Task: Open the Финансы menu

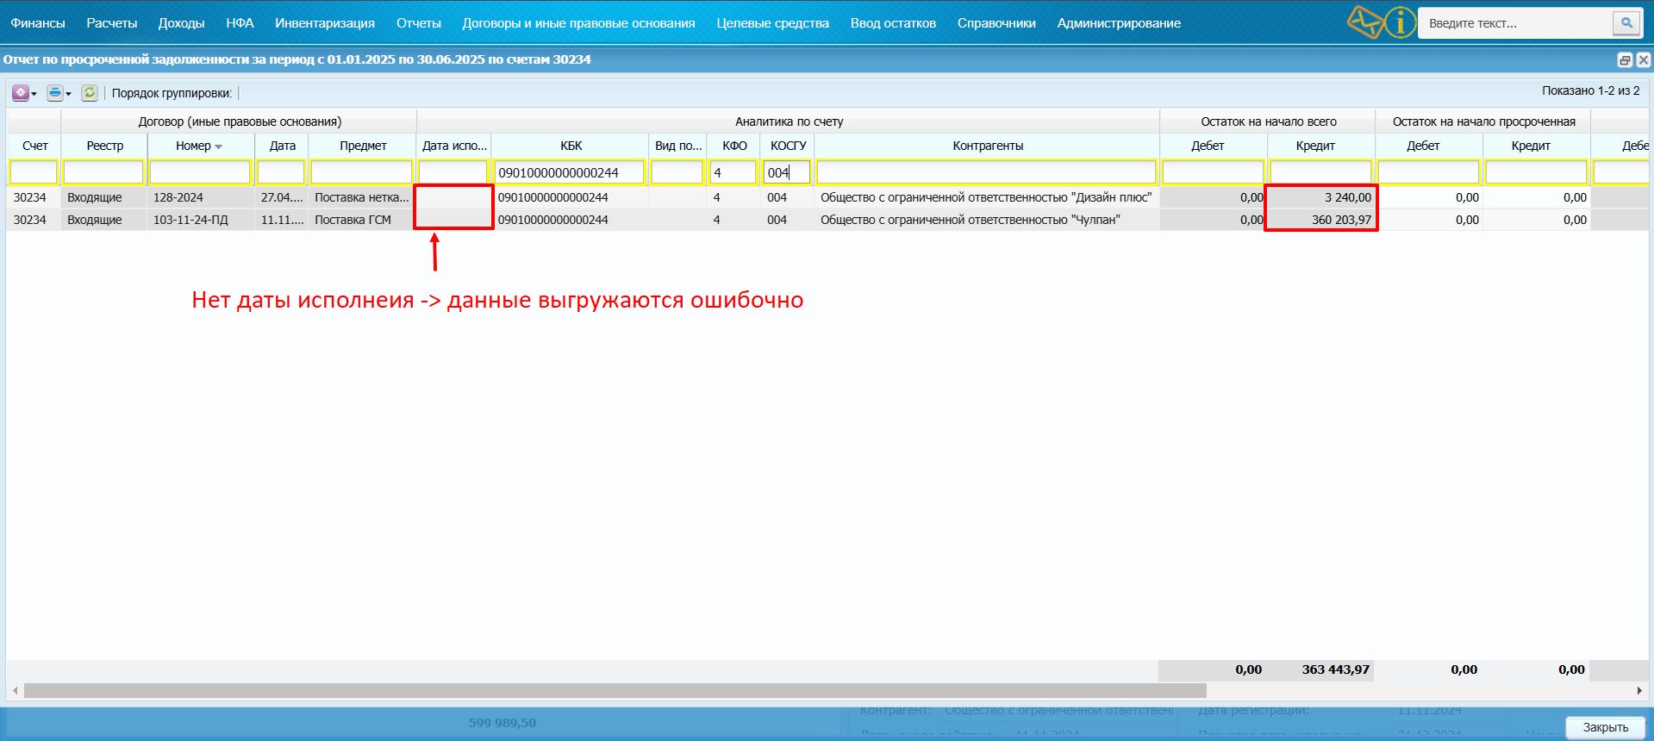Action: pyautogui.click(x=38, y=23)
